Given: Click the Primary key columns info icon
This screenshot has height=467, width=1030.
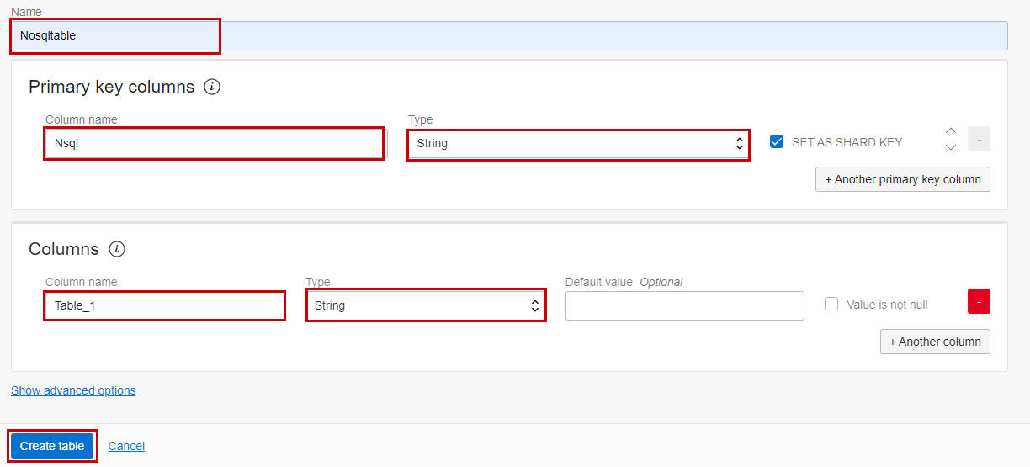Looking at the screenshot, I should coord(212,87).
